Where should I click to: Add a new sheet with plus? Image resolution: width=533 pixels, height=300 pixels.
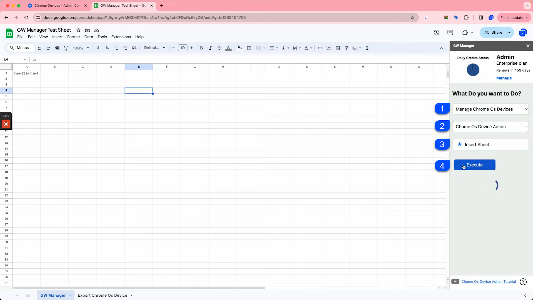pyautogui.click(x=17, y=295)
